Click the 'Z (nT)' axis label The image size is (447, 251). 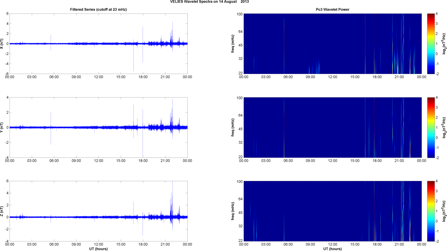click(x=2, y=211)
